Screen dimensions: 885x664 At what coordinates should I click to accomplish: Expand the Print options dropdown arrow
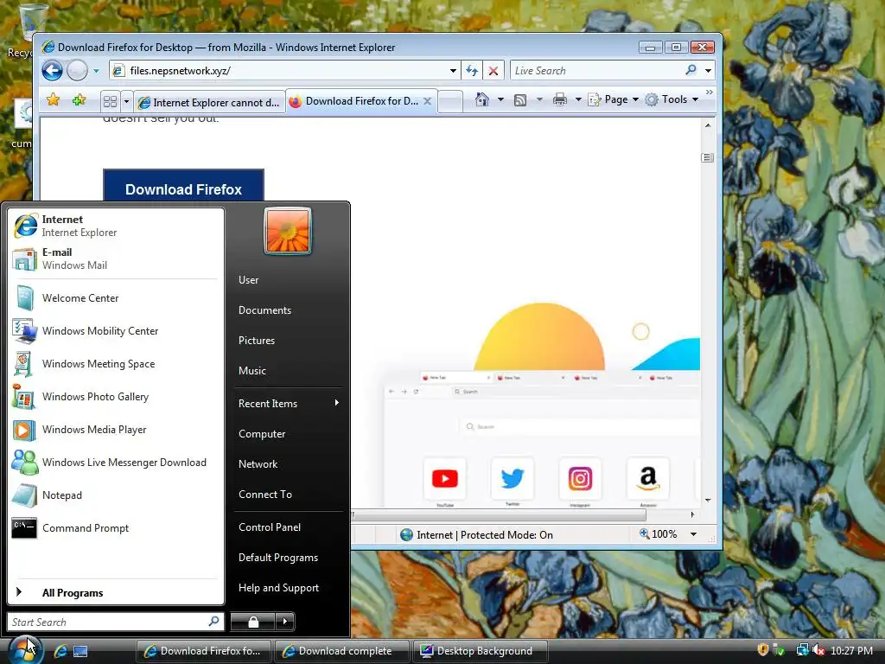pos(578,100)
